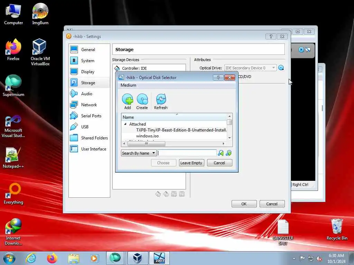This screenshot has height=265, width=354.
Task: Open Display settings category
Action: pos(89,72)
